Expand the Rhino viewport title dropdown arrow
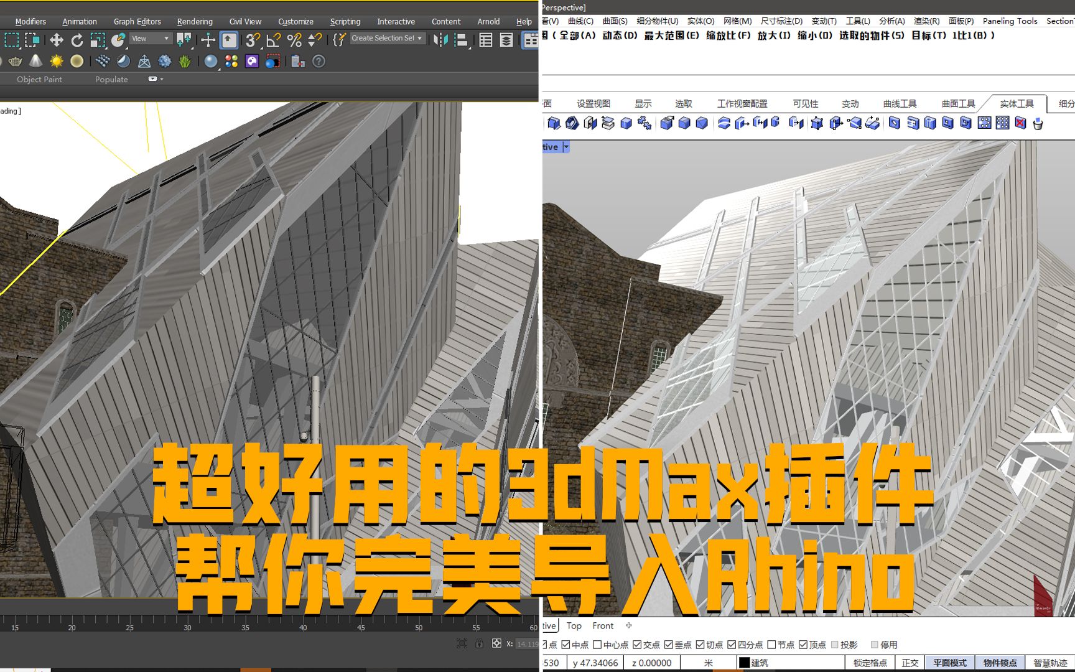The image size is (1075, 672). [566, 147]
